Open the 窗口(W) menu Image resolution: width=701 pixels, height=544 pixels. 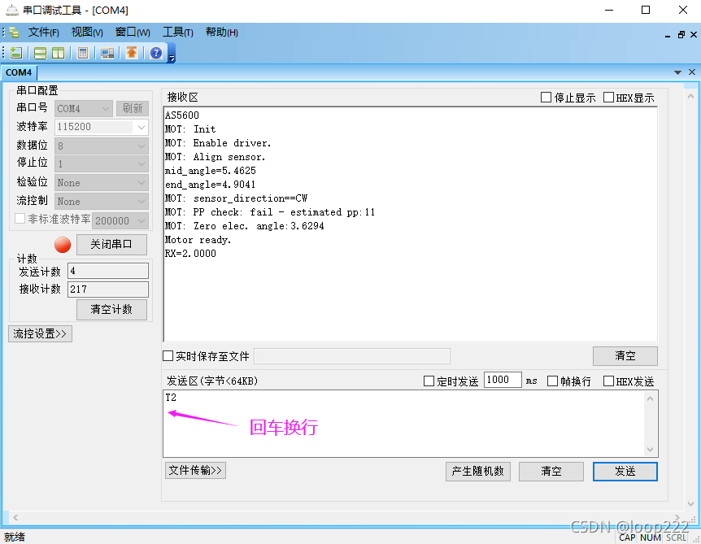(133, 33)
